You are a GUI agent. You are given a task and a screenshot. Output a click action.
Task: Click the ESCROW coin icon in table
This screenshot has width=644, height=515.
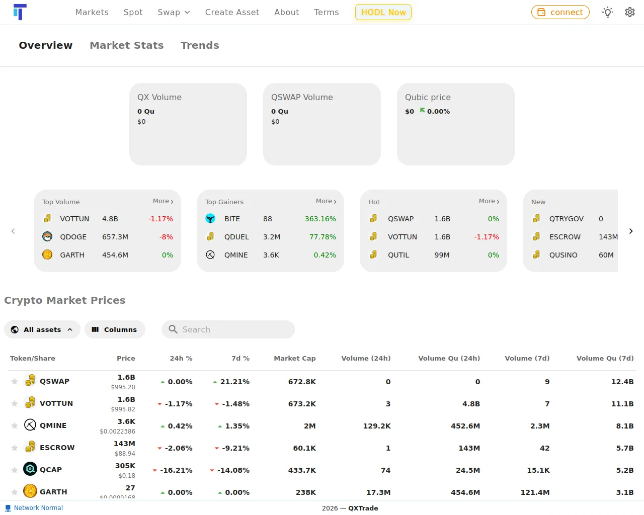[30, 447]
